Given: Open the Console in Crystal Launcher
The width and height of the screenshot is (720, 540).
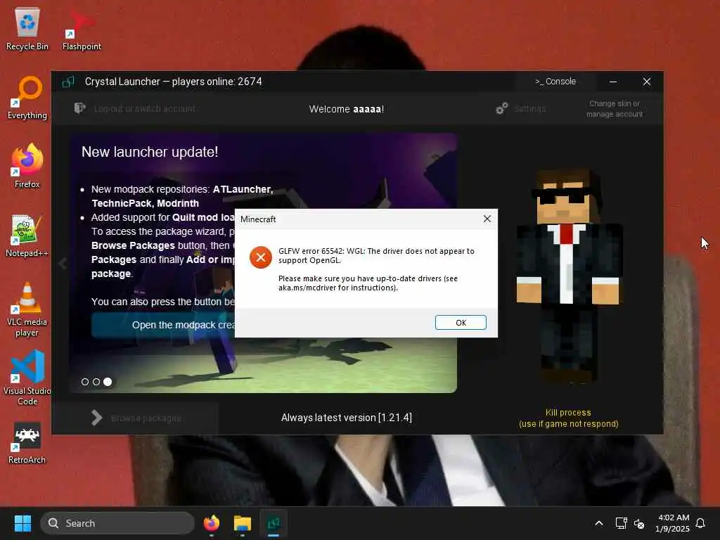Looking at the screenshot, I should tap(555, 82).
